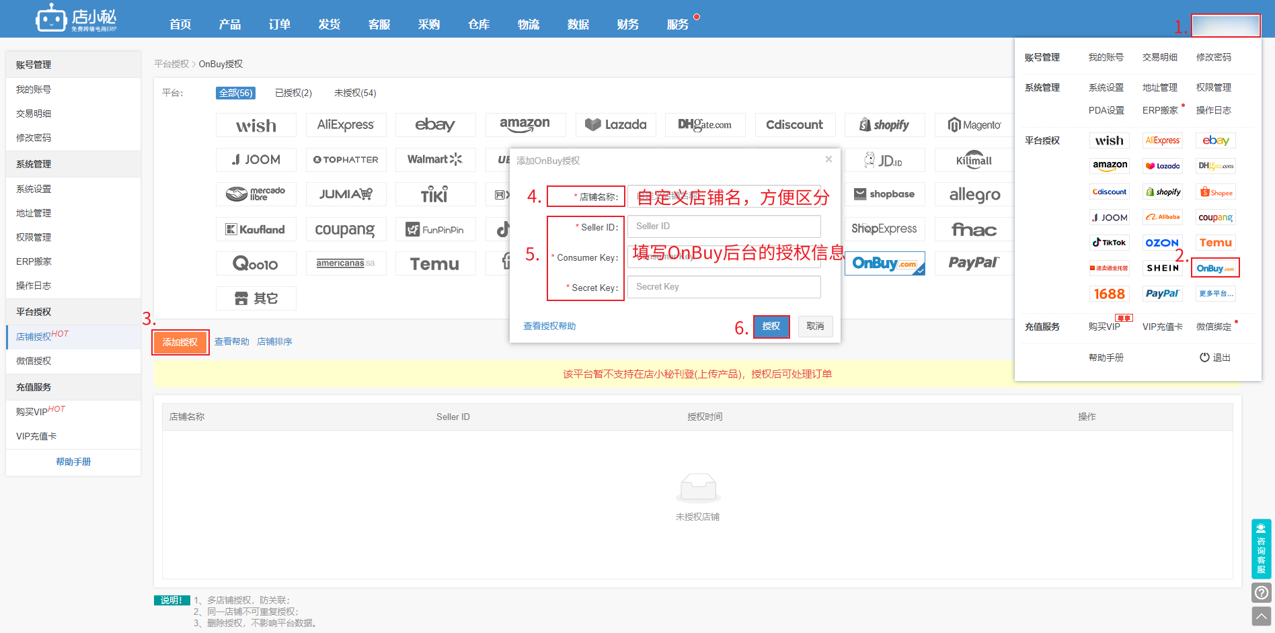Click 退出 to log out
1275x633 pixels.
pyautogui.click(x=1215, y=357)
